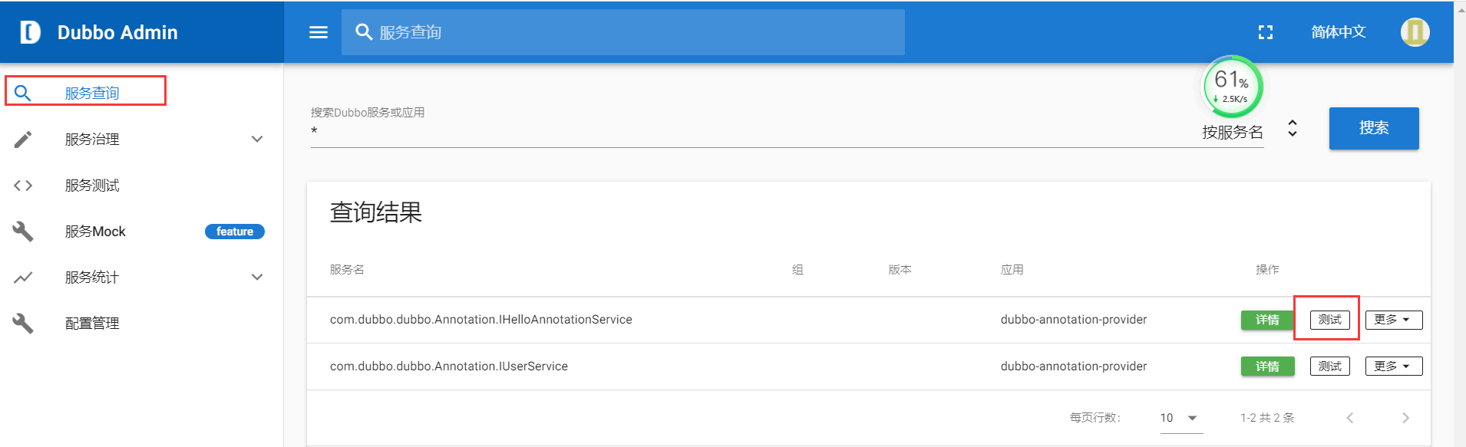
Task: Click the wrench icon for 配置管理
Action: [23, 323]
